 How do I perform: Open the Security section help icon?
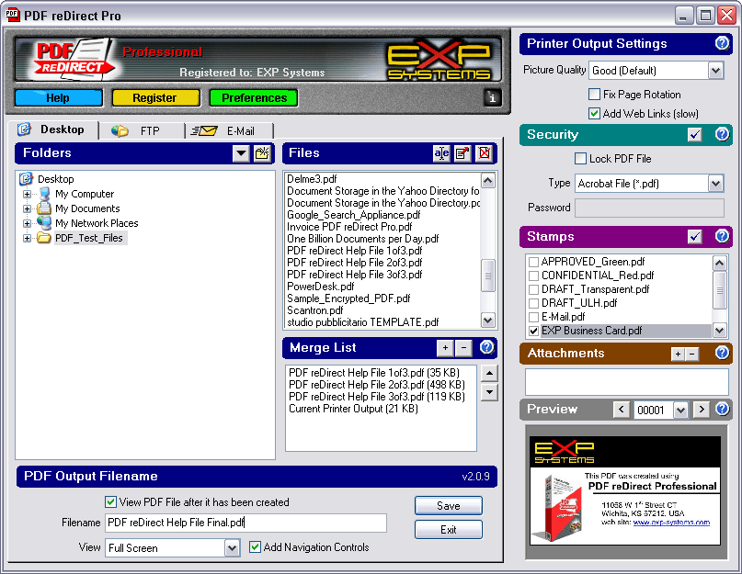(x=722, y=134)
